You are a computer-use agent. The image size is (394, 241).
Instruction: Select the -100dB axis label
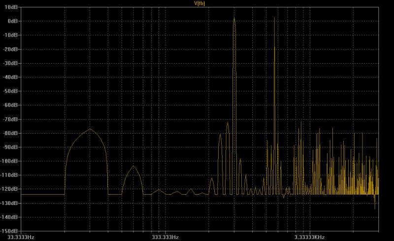(x=9, y=161)
